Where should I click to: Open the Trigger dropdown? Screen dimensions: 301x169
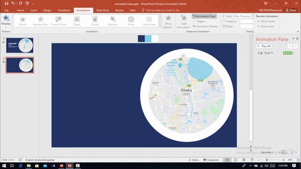tap(199, 21)
